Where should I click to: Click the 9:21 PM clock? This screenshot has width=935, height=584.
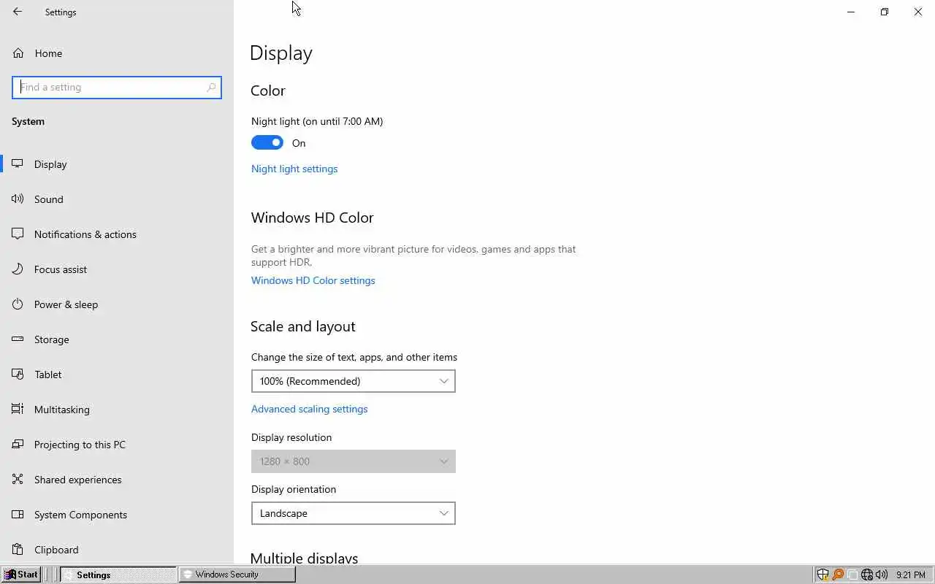tap(910, 575)
